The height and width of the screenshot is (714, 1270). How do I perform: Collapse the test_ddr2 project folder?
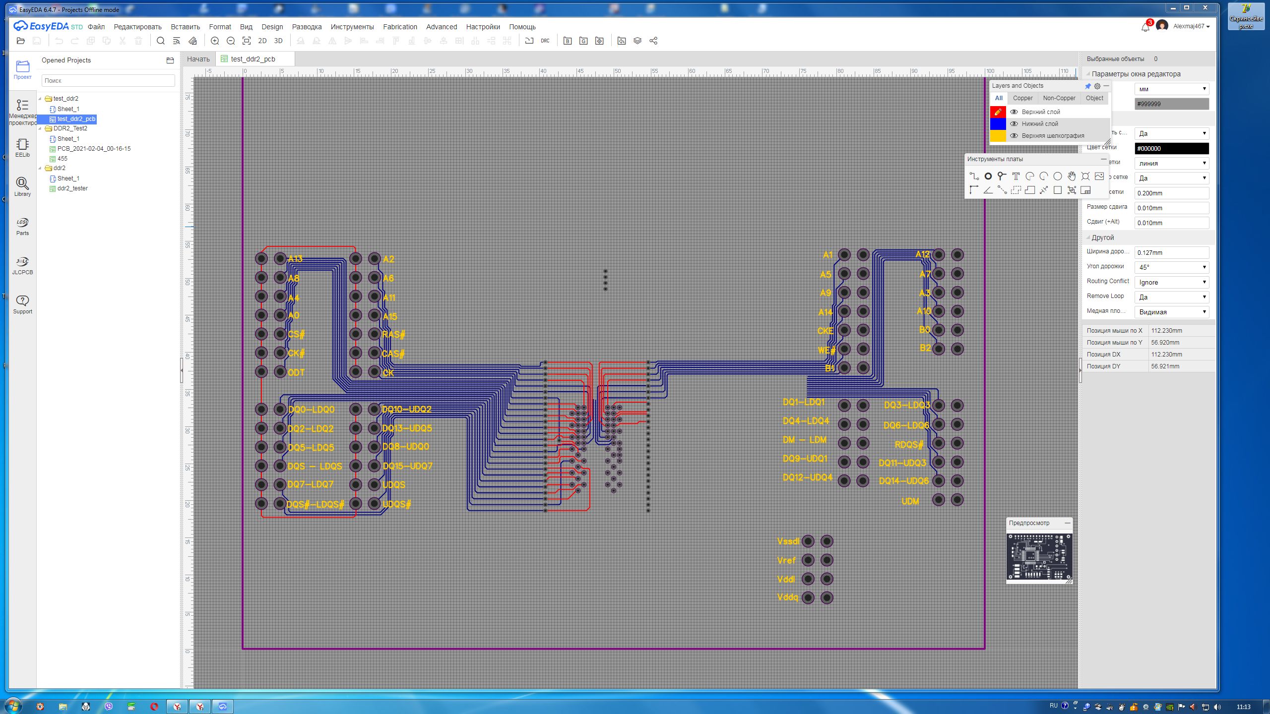(40, 99)
